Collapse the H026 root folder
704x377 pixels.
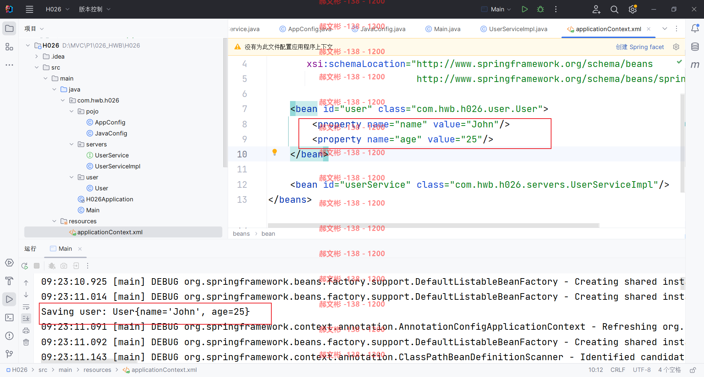click(x=28, y=45)
